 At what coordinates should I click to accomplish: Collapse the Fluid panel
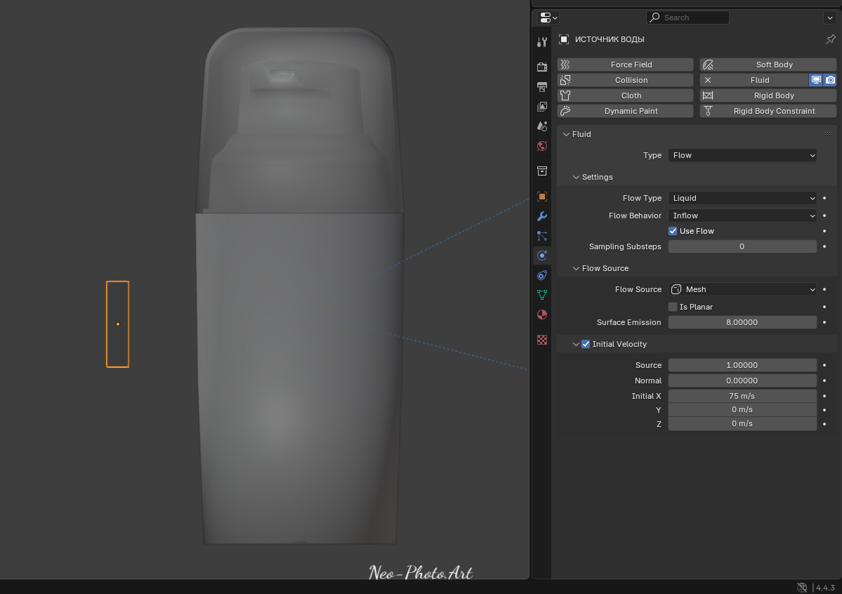click(x=566, y=134)
